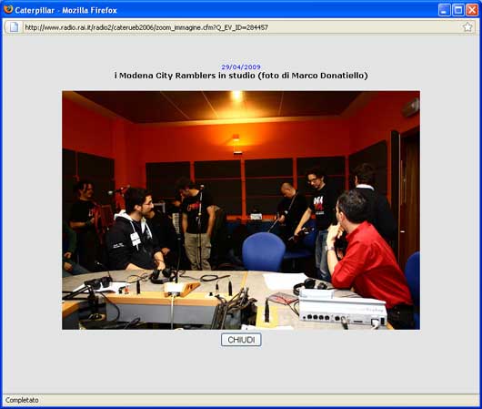Click the Completato status bar text
The image size is (482, 409).
coord(22,400)
